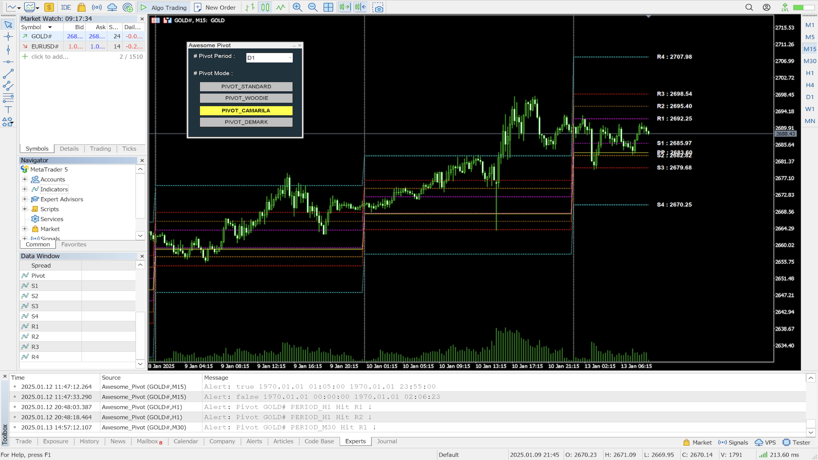Zoom out on the chart

(313, 7)
